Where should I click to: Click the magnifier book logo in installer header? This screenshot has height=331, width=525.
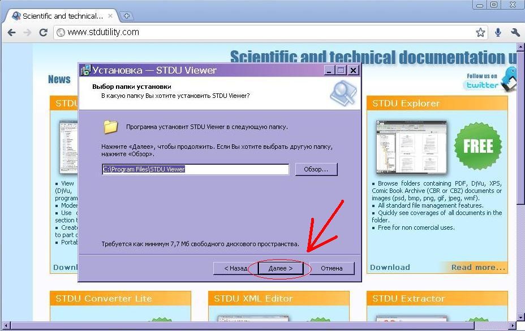(x=343, y=93)
